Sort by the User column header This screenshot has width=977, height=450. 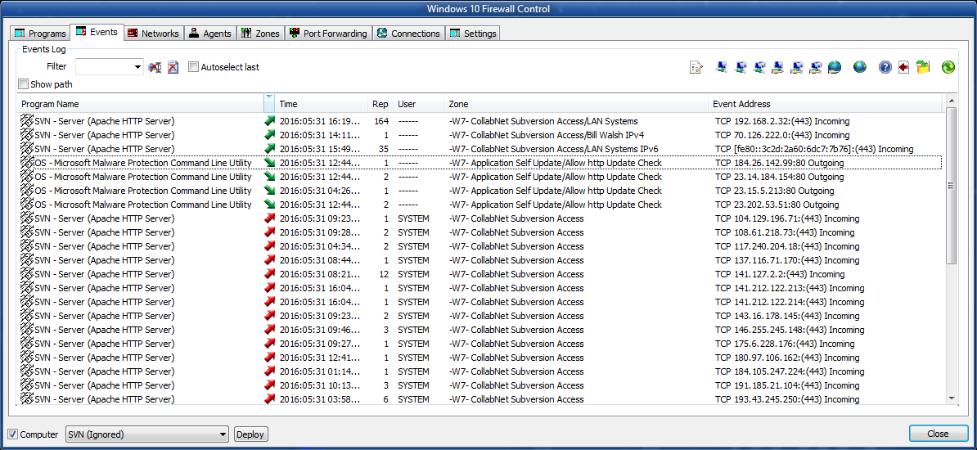click(418, 104)
